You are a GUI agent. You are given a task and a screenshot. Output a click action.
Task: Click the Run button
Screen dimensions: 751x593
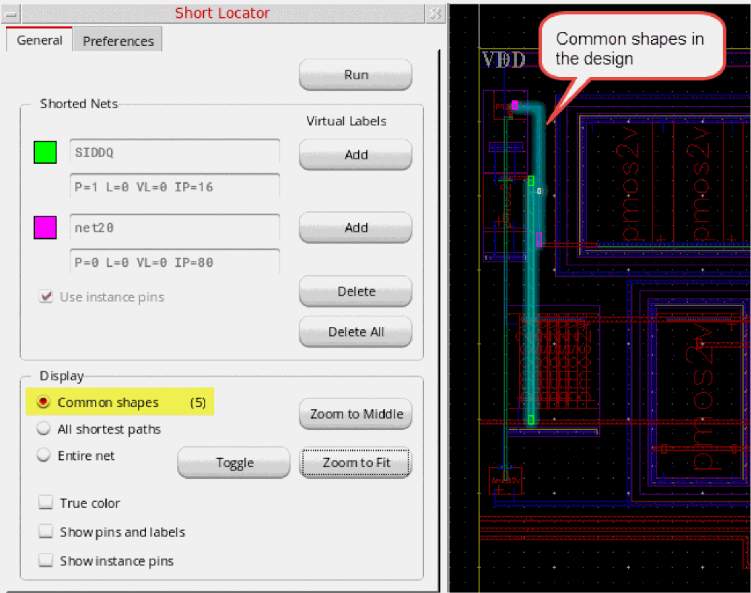tap(356, 75)
